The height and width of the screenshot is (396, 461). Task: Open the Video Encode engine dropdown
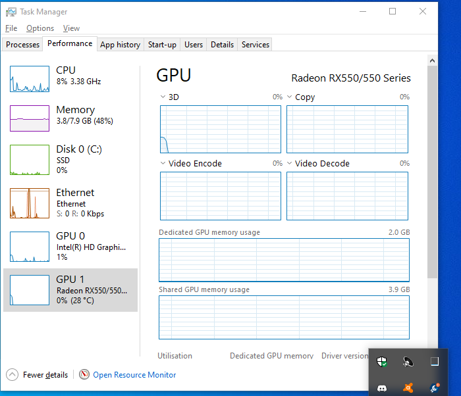pyautogui.click(x=163, y=163)
